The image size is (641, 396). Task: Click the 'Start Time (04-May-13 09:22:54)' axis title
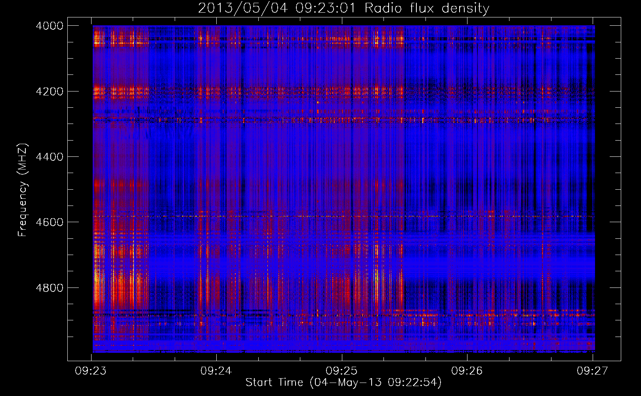point(343,383)
